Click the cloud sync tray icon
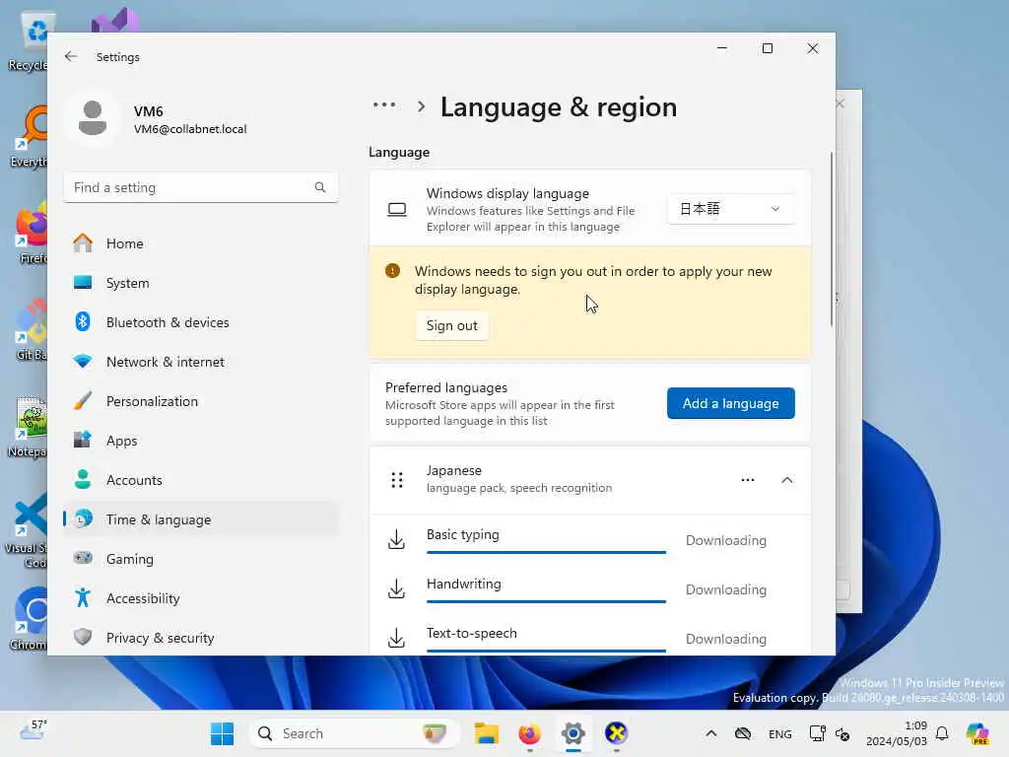This screenshot has width=1009, height=757. pyautogui.click(x=743, y=733)
